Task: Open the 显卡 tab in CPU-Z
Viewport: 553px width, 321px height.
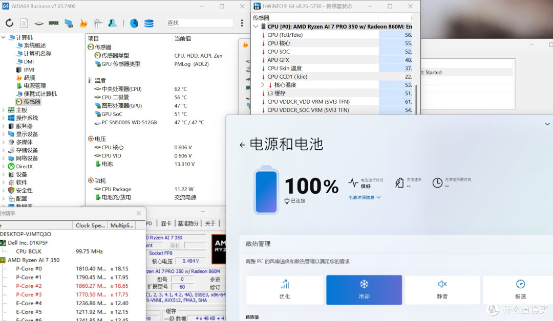Action: 166,223
